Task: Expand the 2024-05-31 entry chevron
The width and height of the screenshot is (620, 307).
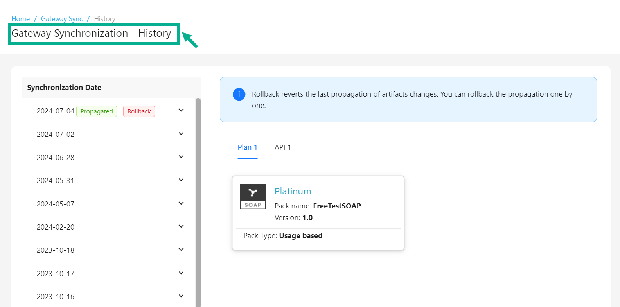Action: (181, 180)
